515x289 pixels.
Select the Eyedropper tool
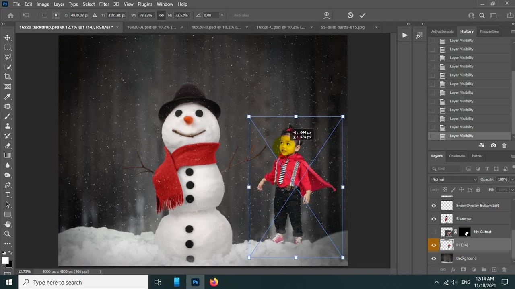(x=8, y=96)
